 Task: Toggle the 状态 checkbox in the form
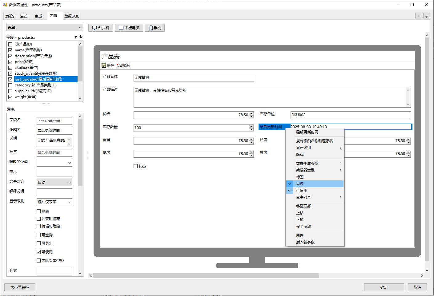click(x=136, y=166)
